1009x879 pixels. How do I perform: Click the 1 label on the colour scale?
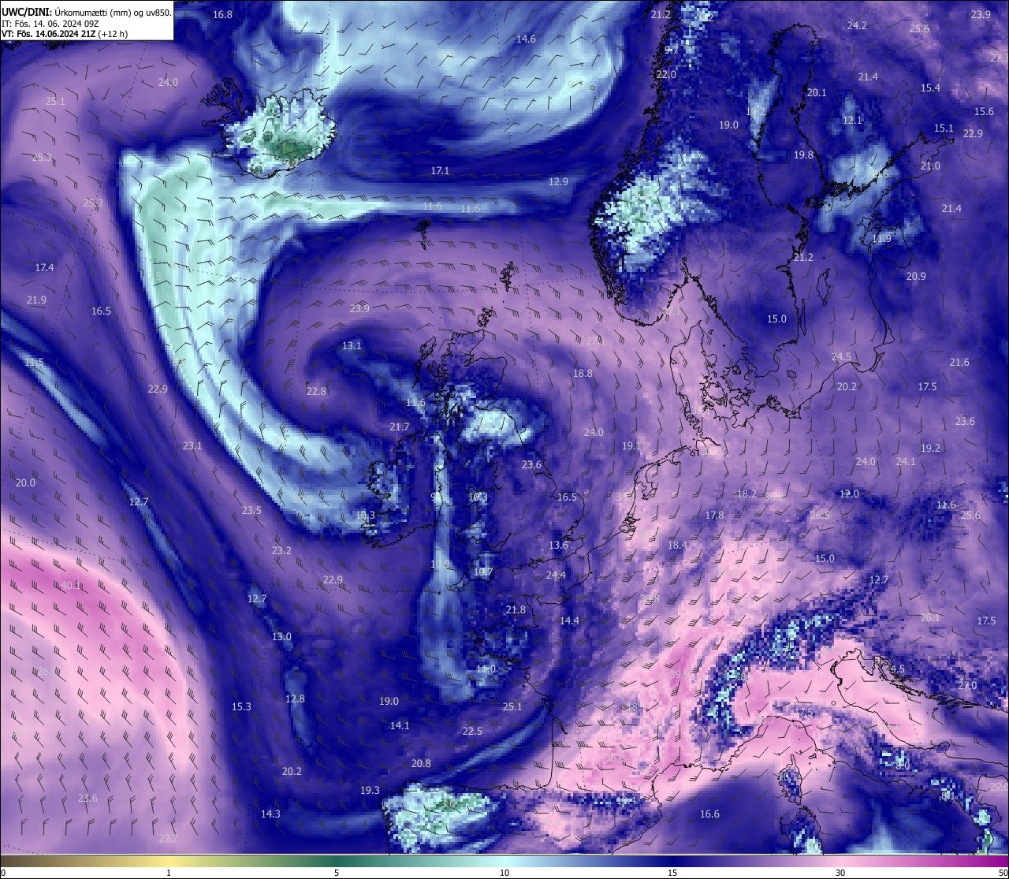(169, 873)
